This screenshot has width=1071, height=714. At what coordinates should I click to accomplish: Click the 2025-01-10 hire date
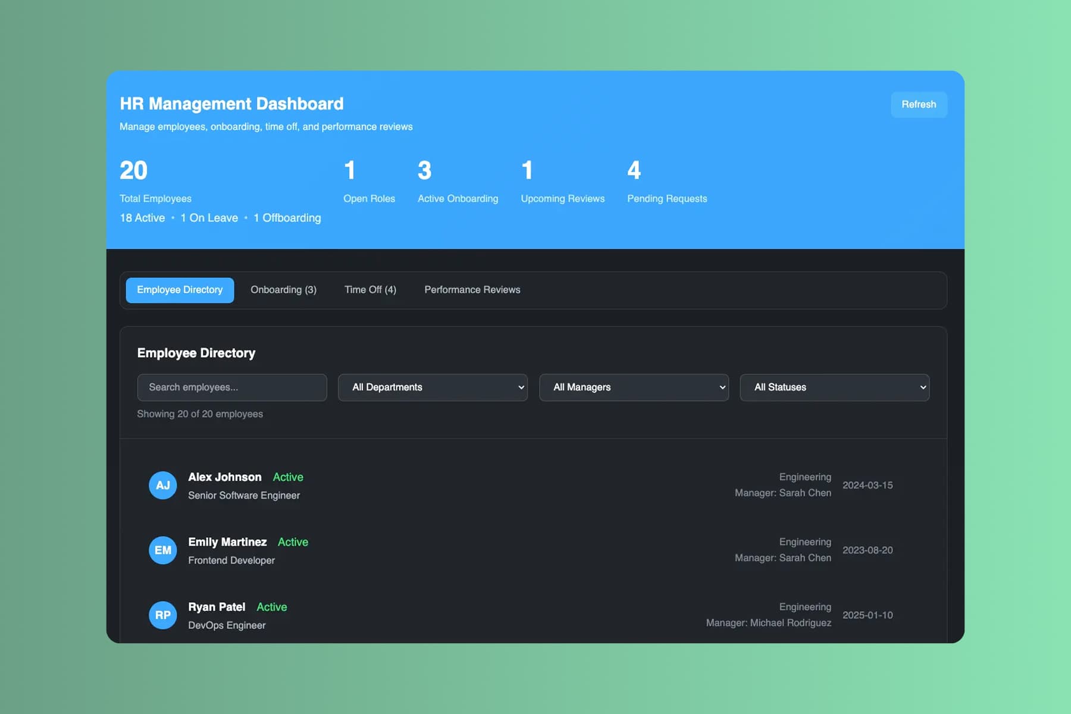coord(868,615)
